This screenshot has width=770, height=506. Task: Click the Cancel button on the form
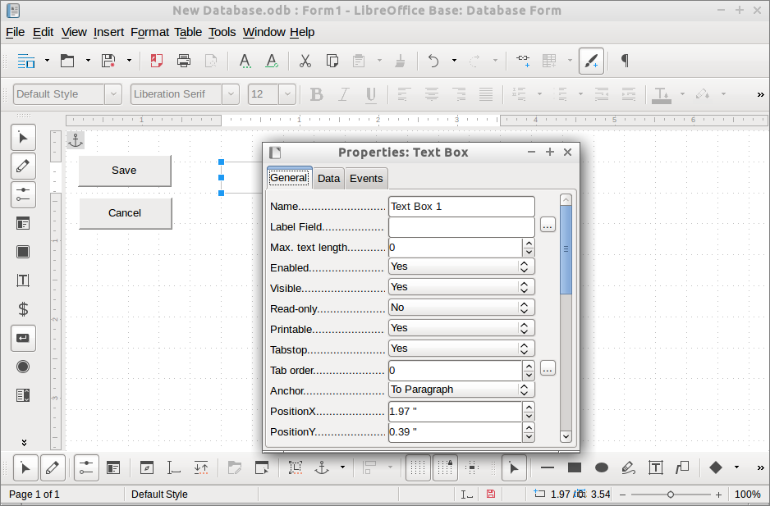(125, 213)
